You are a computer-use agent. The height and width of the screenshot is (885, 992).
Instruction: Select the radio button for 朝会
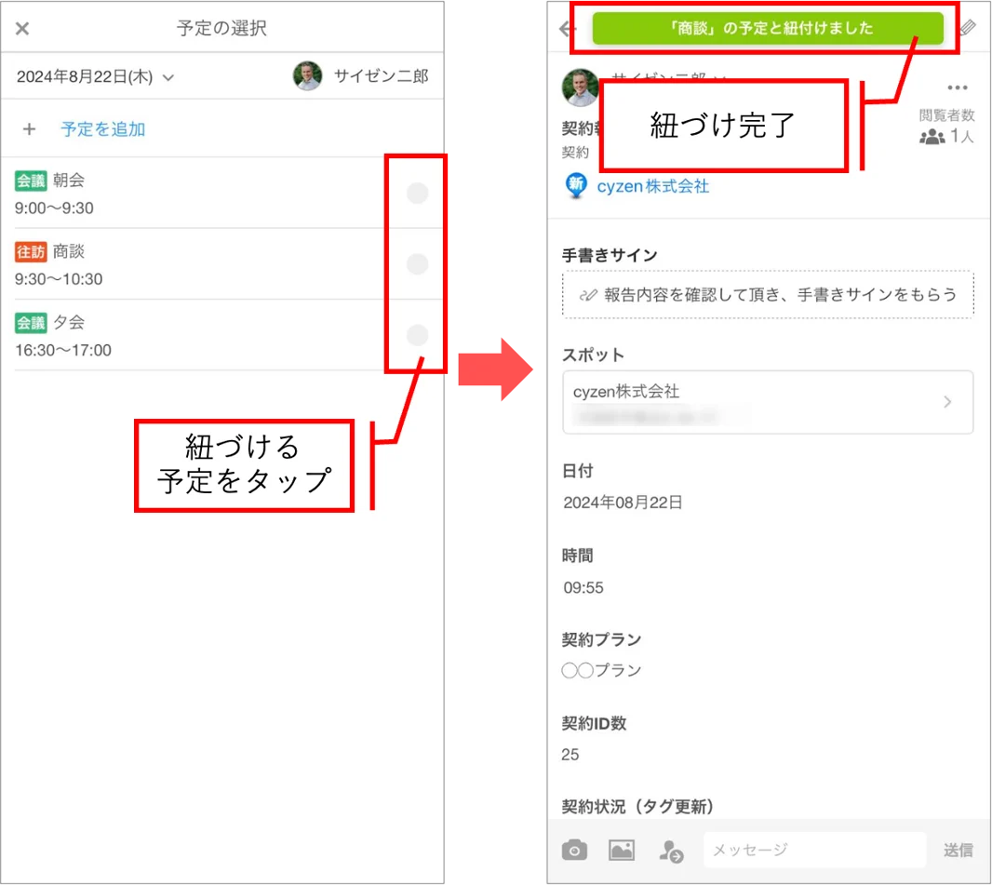point(417,193)
